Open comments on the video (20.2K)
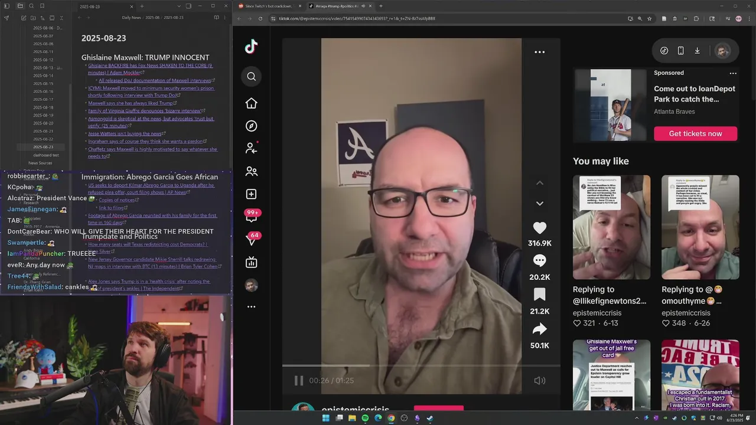Viewport: 756px width, 425px height. tap(540, 261)
